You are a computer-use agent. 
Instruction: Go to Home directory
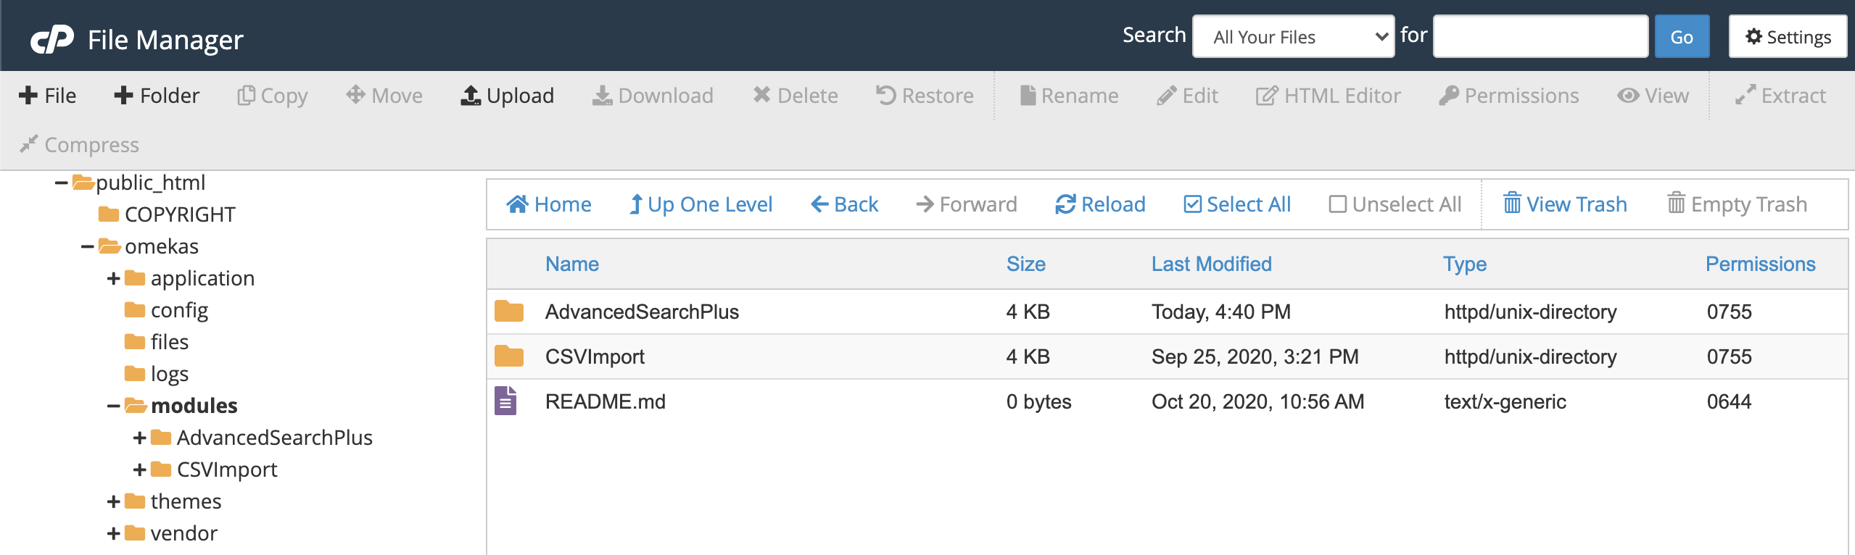click(549, 204)
